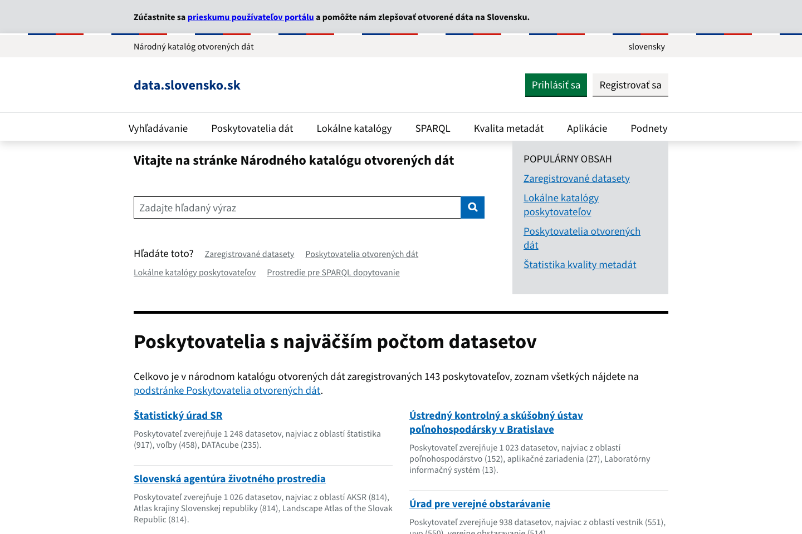This screenshot has width=802, height=534.
Task: Select the Vyhľadávanie menu item
Action: point(158,128)
